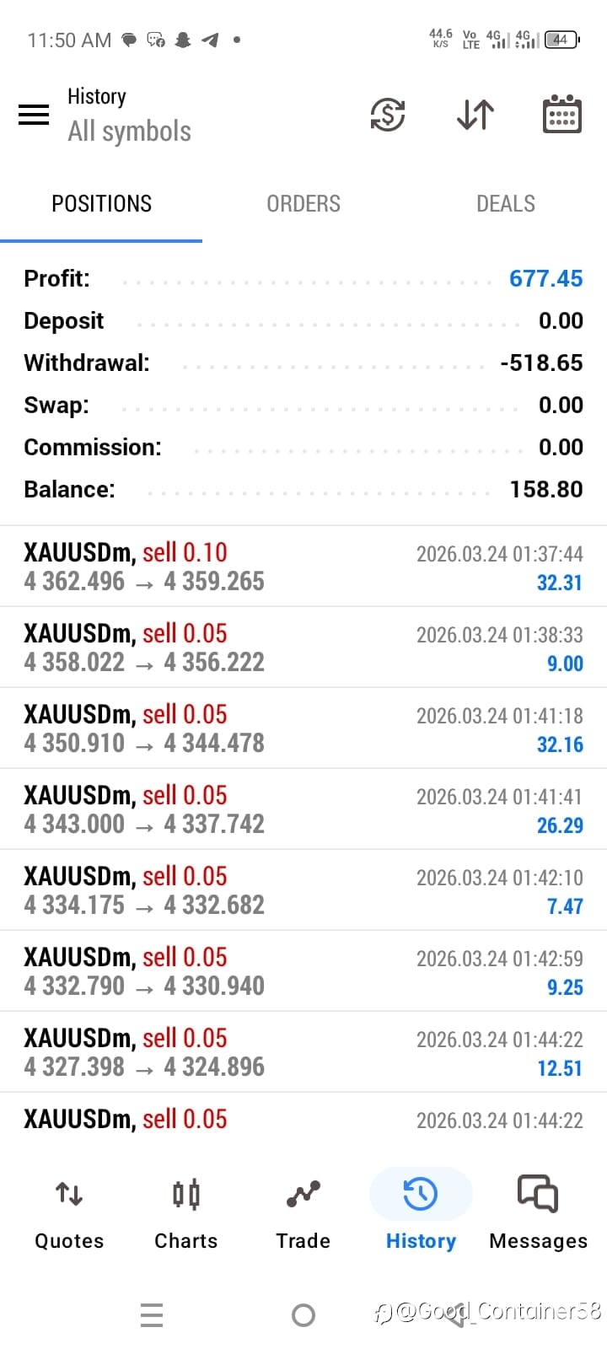Expand the position with 32.16 profit
Image resolution: width=607 pixels, height=1349 pixels.
[x=303, y=728]
